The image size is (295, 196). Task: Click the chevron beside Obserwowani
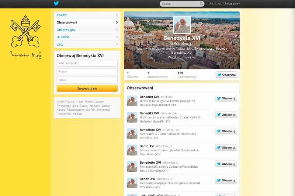coord(117,22)
